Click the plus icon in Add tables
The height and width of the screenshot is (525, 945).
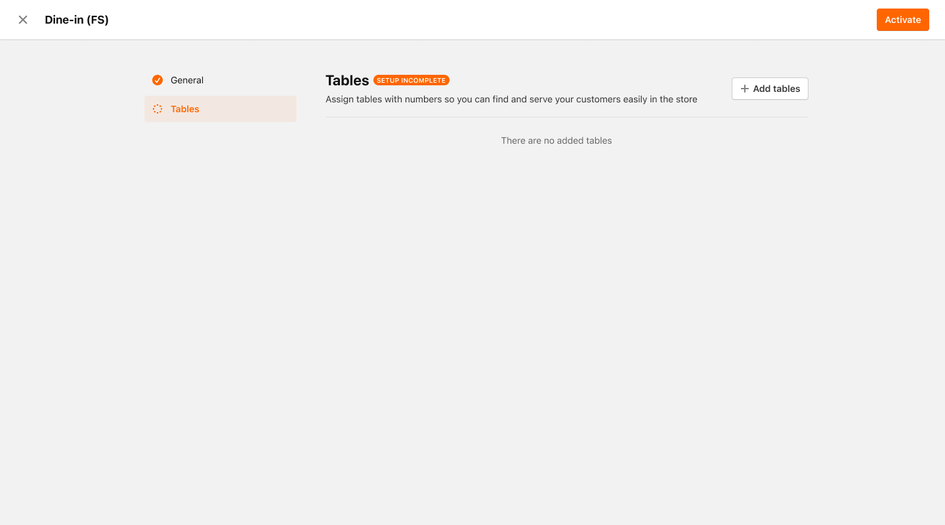tap(745, 89)
